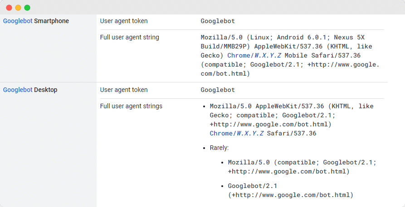Image resolution: width=405 pixels, height=207 pixels.
Task: Follow the Chrome/W.X.Y.Z link before Mobile Safari
Action: [x=254, y=56]
